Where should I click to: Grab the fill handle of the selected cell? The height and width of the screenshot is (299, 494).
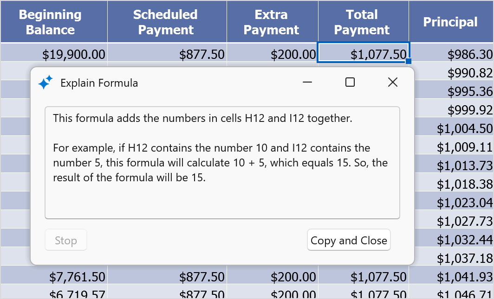click(x=409, y=61)
